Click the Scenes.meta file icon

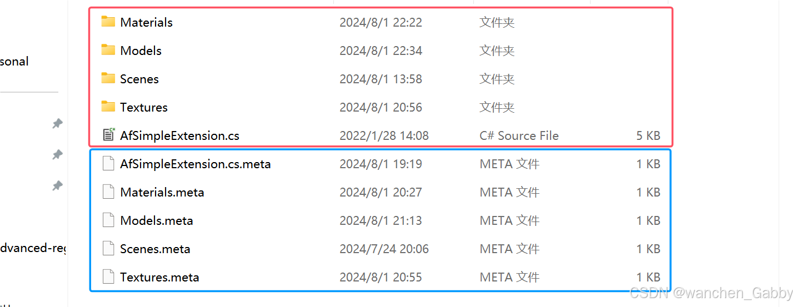108,249
